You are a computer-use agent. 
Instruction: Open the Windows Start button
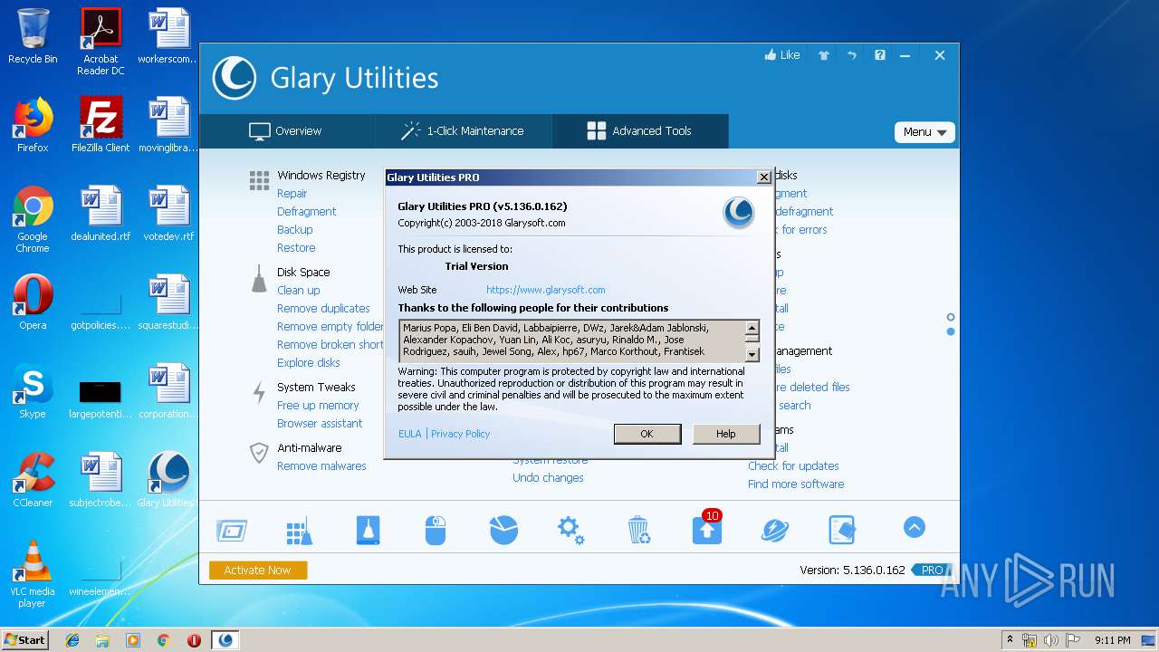click(24, 639)
